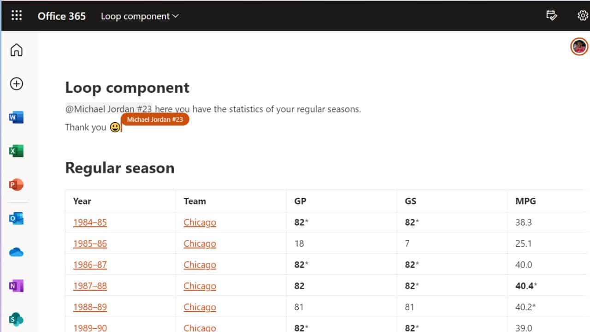Go to Home in left sidebar
The image size is (590, 332).
(17, 50)
